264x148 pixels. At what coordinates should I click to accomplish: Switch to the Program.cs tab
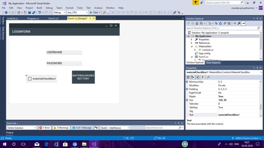(x=33, y=18)
